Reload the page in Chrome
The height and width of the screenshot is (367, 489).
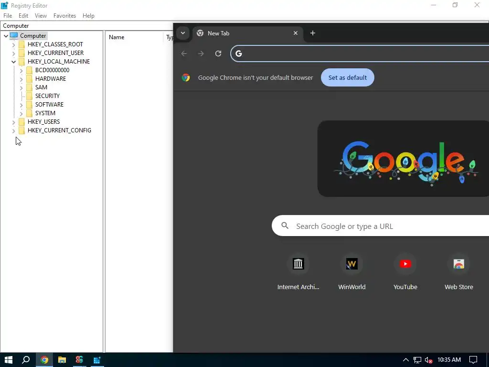pyautogui.click(x=218, y=54)
